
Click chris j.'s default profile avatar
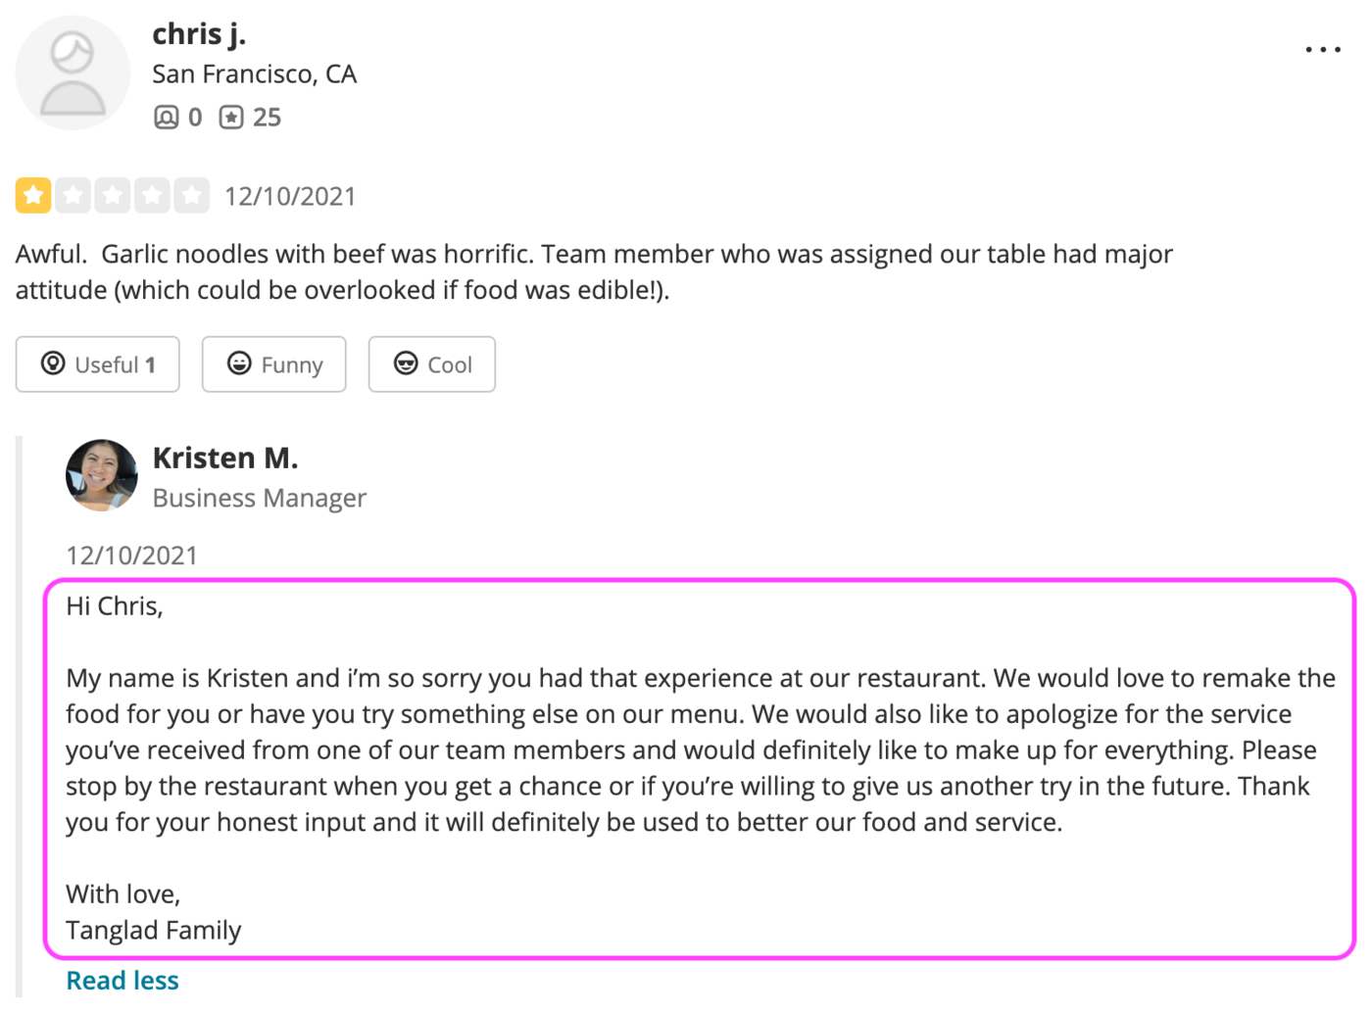(73, 72)
